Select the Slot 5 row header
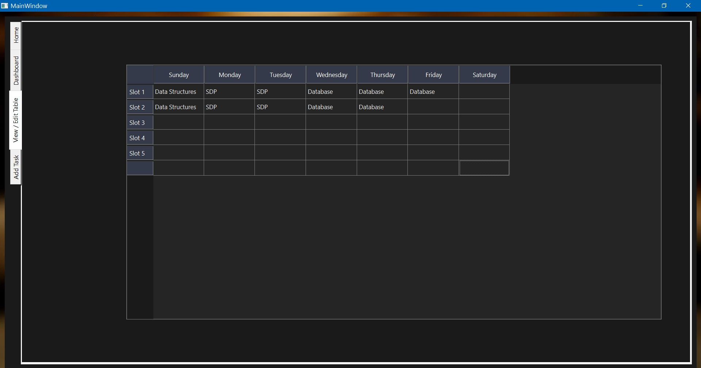The image size is (701, 368). pos(140,153)
